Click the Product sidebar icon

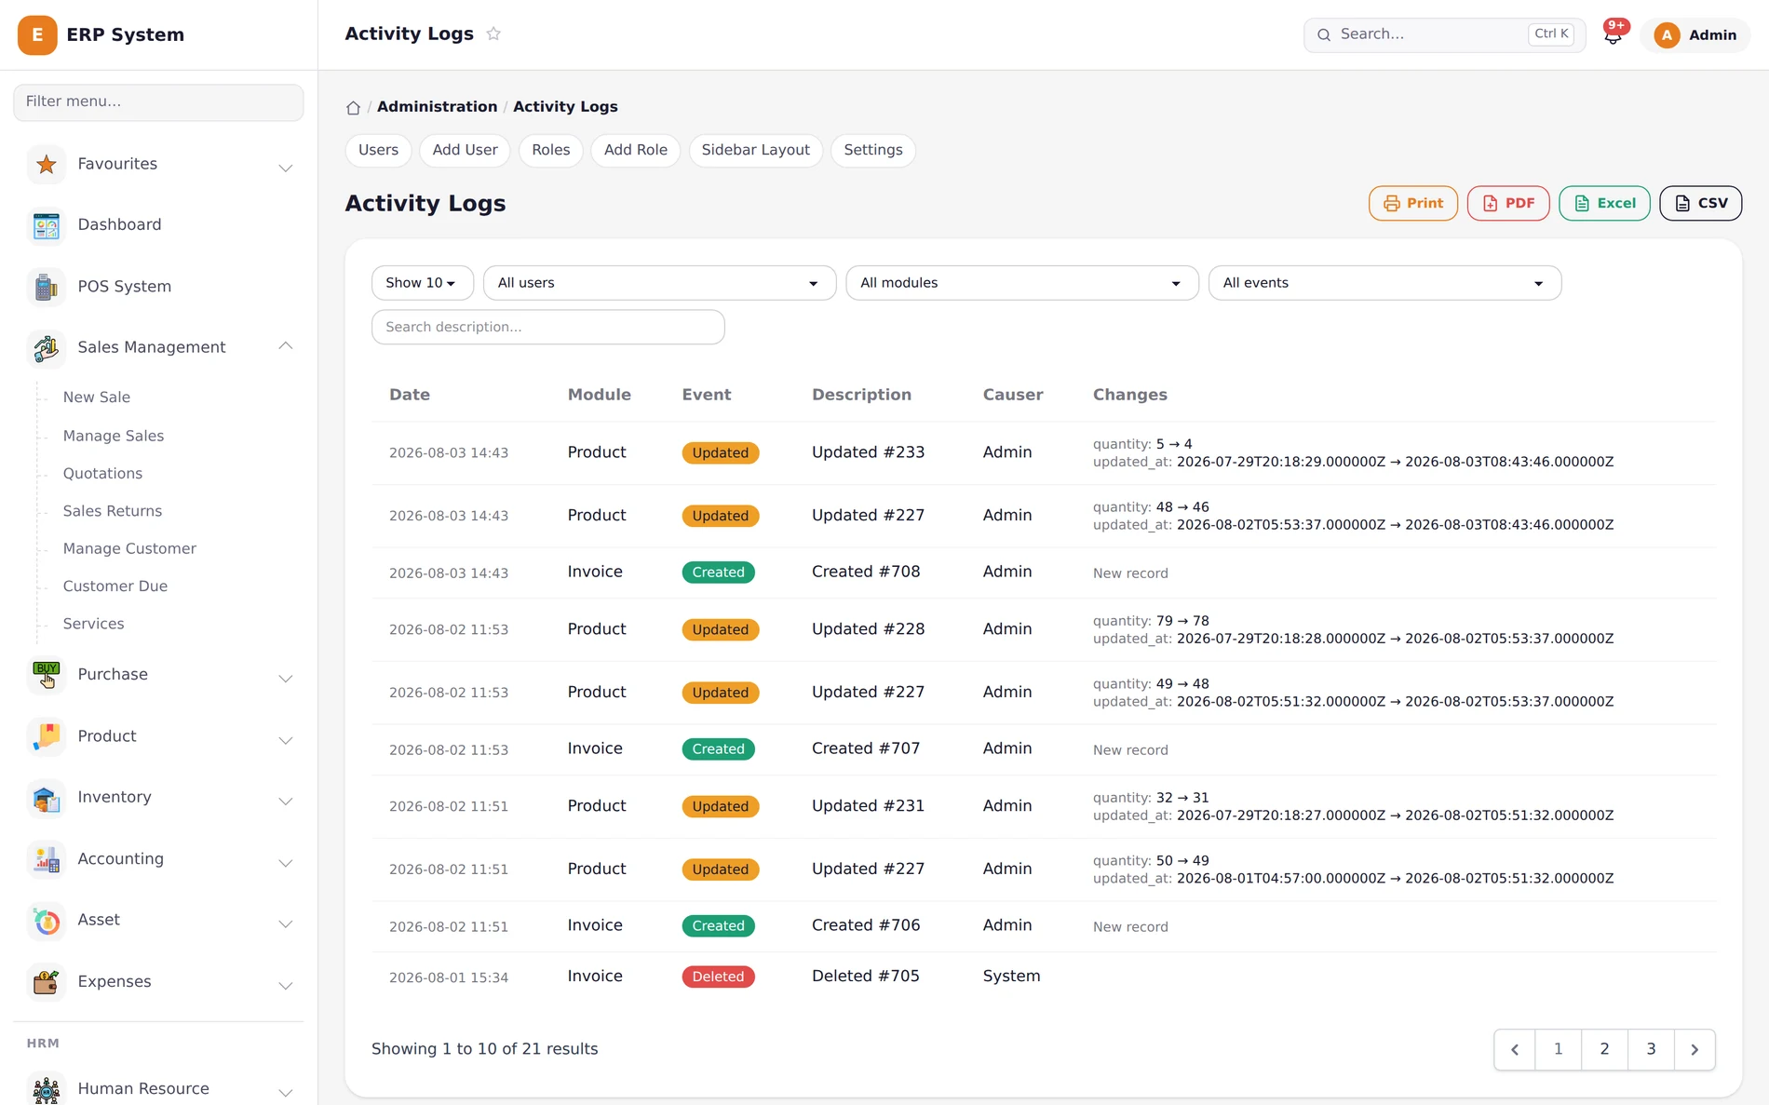point(47,736)
